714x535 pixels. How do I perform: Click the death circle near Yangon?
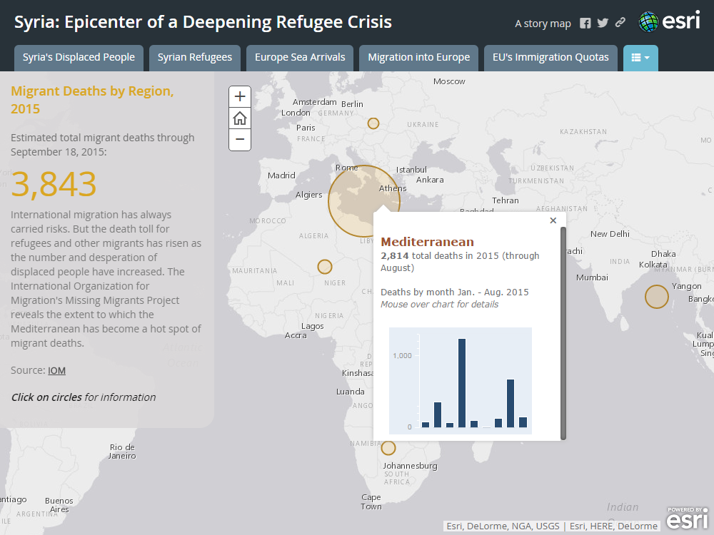click(656, 297)
